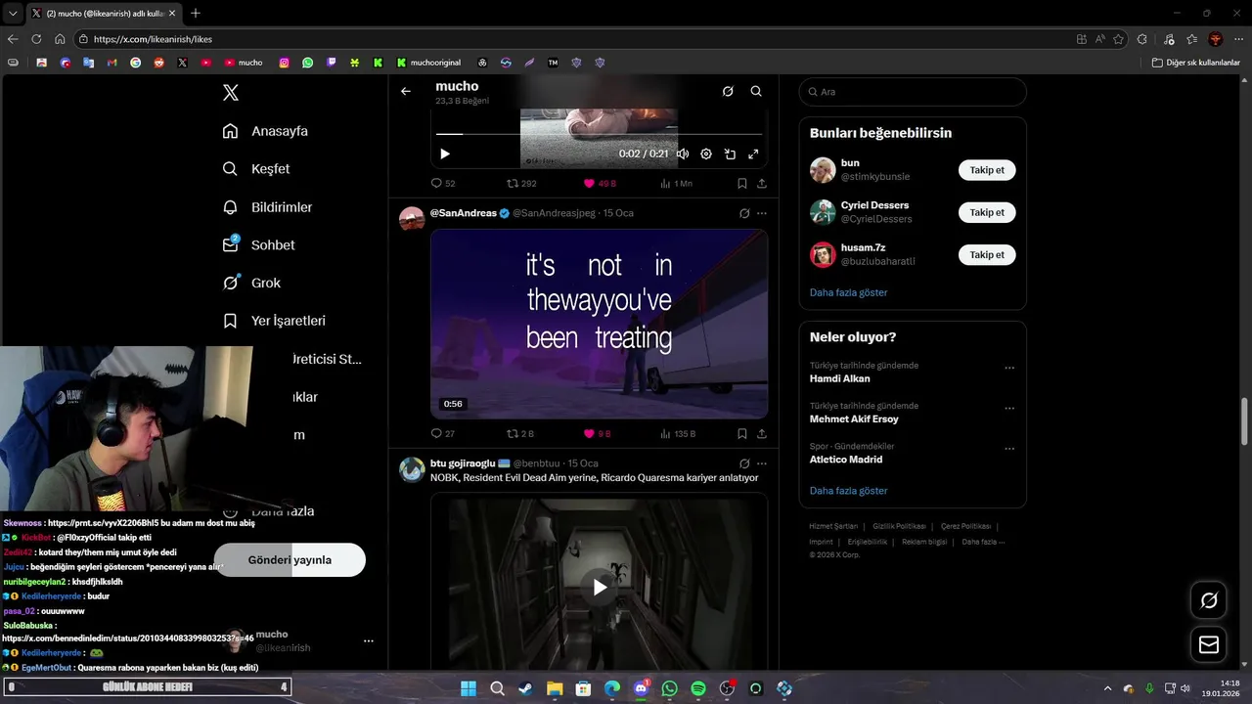Image resolution: width=1252 pixels, height=704 pixels.
Task: Click the page vertical scrollbar thumb
Action: [1245, 420]
